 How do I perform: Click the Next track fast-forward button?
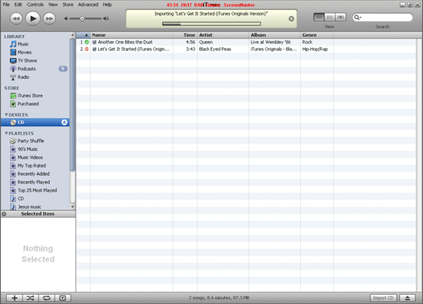[49, 19]
